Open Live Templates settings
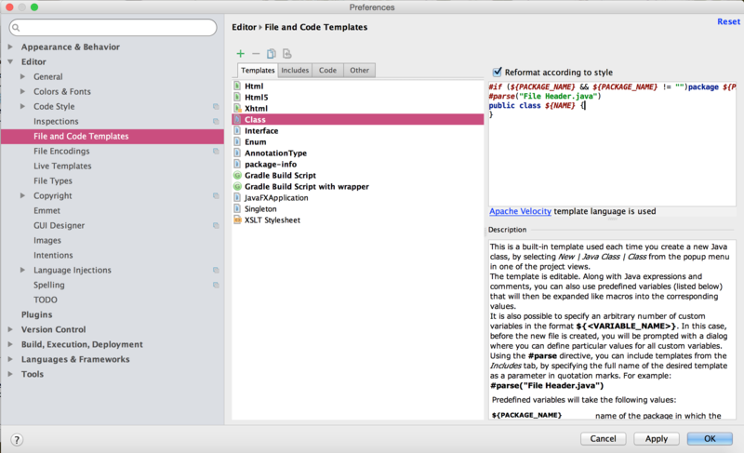 (x=62, y=166)
